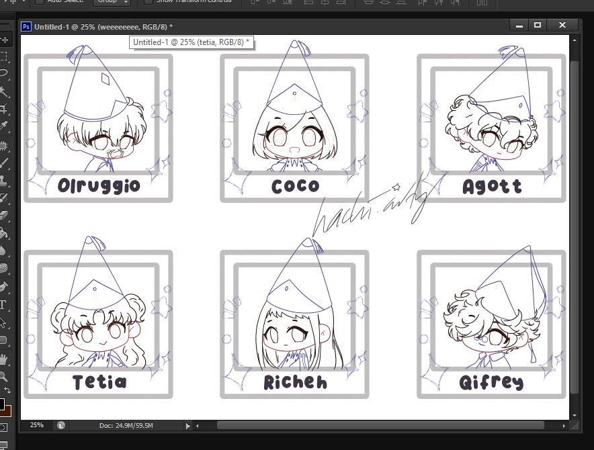Select the Blur tool
The height and width of the screenshot is (450, 594).
pyautogui.click(x=4, y=250)
